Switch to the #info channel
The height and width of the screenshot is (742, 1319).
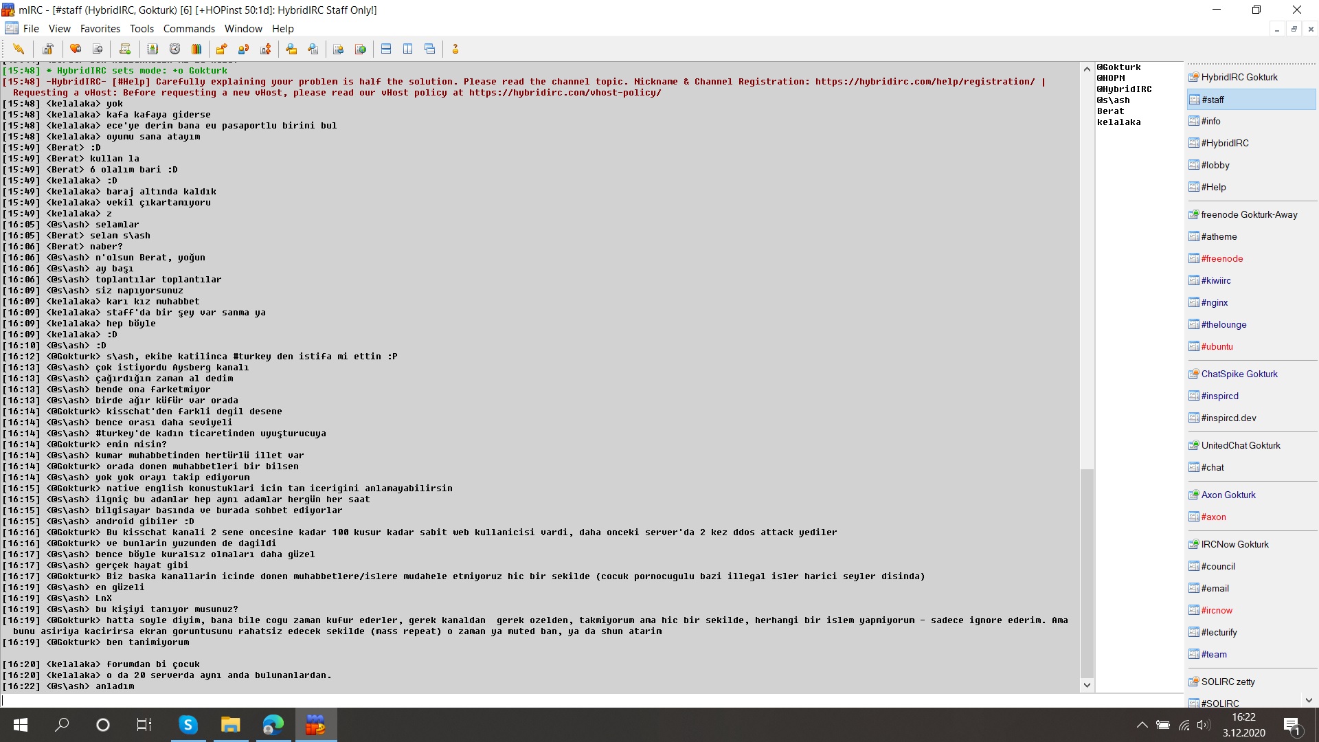pos(1251,121)
